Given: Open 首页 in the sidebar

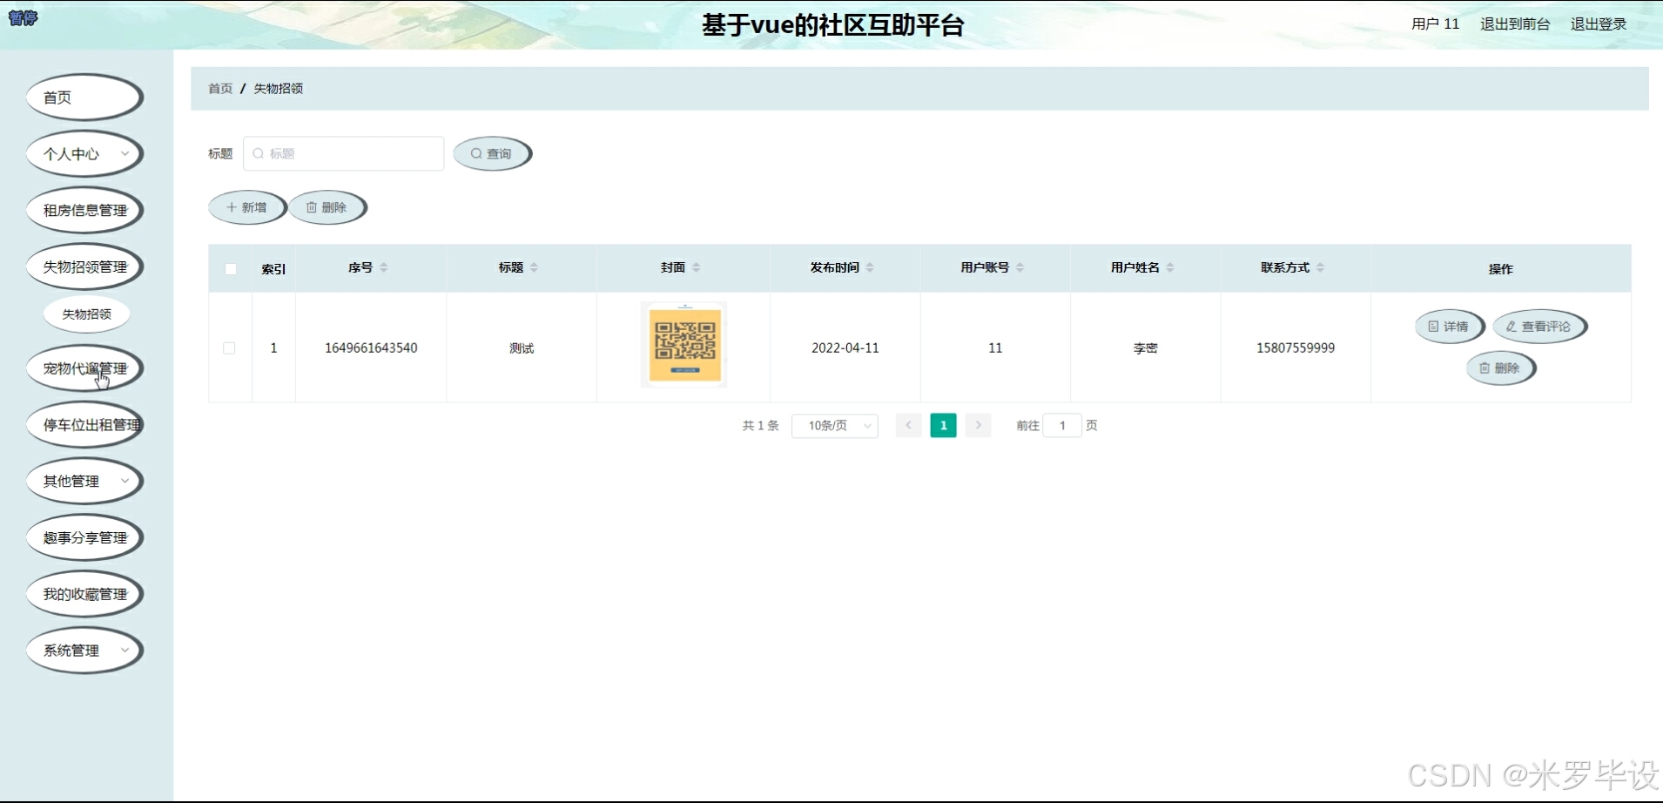Looking at the screenshot, I should 84,98.
